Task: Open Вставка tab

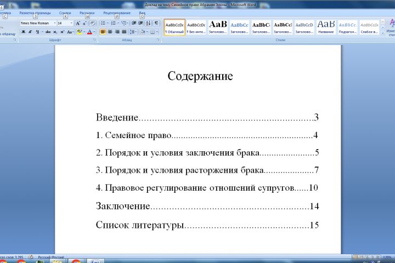Action: coord(5,13)
